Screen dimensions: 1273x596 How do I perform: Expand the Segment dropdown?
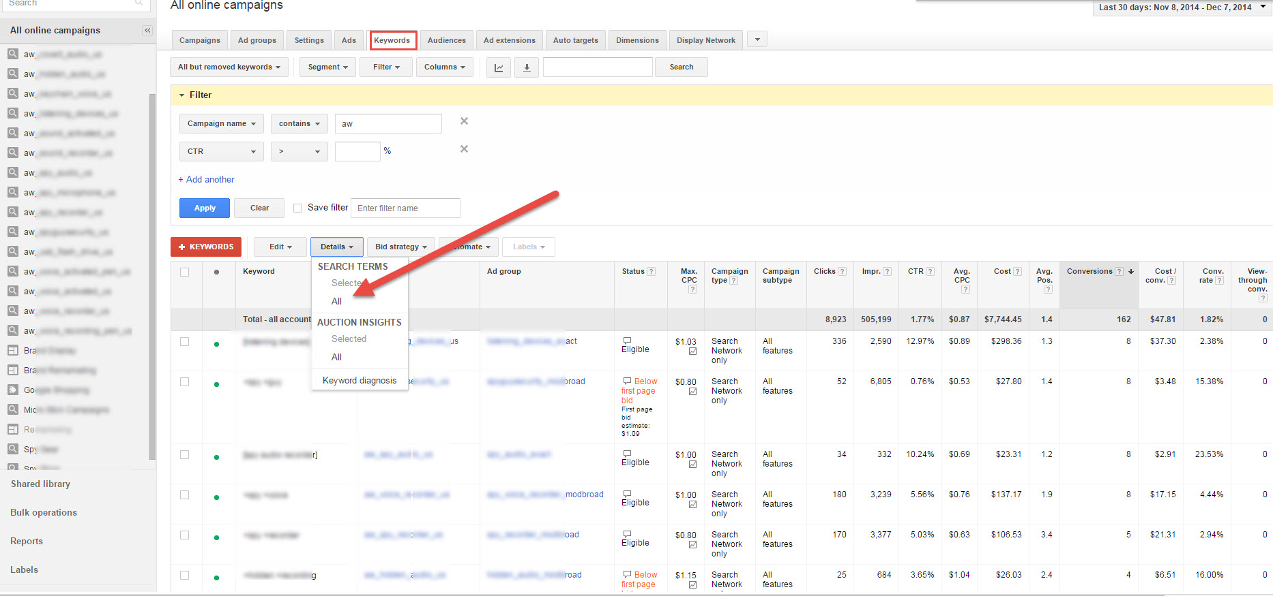(x=327, y=67)
